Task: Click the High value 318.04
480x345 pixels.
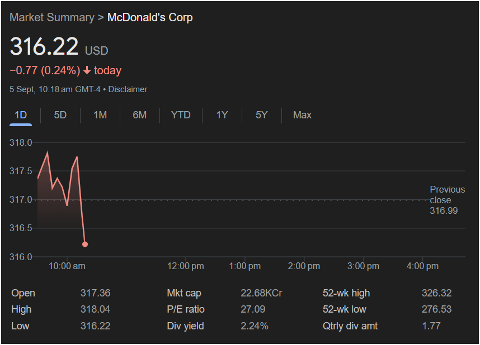Action: coord(95,309)
